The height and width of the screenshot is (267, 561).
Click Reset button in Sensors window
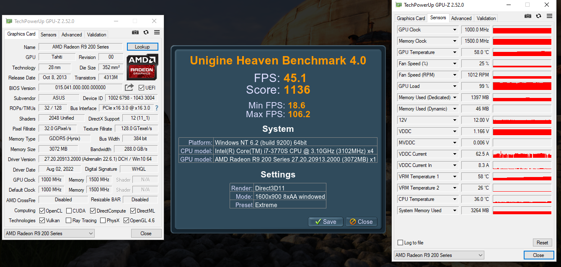[542, 243]
